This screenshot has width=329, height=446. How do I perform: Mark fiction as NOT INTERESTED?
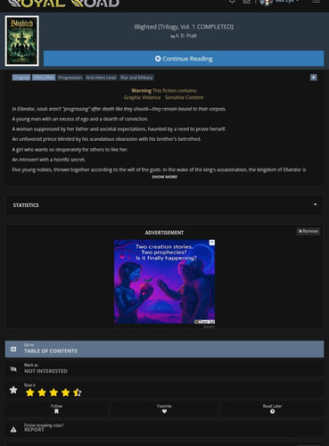[x=164, y=368]
